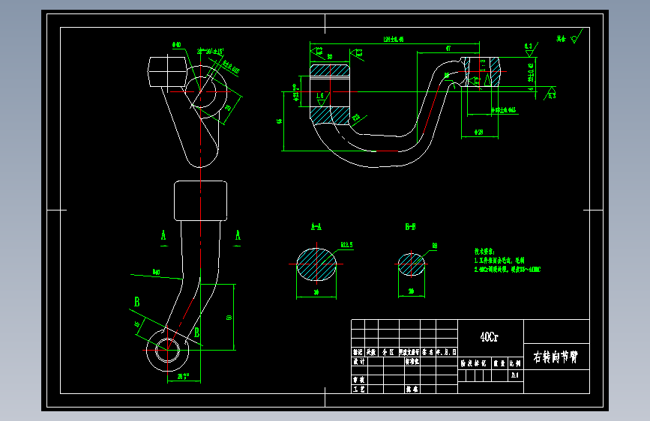
Task: Select the 技术要求 heading text
Action: [x=484, y=252]
